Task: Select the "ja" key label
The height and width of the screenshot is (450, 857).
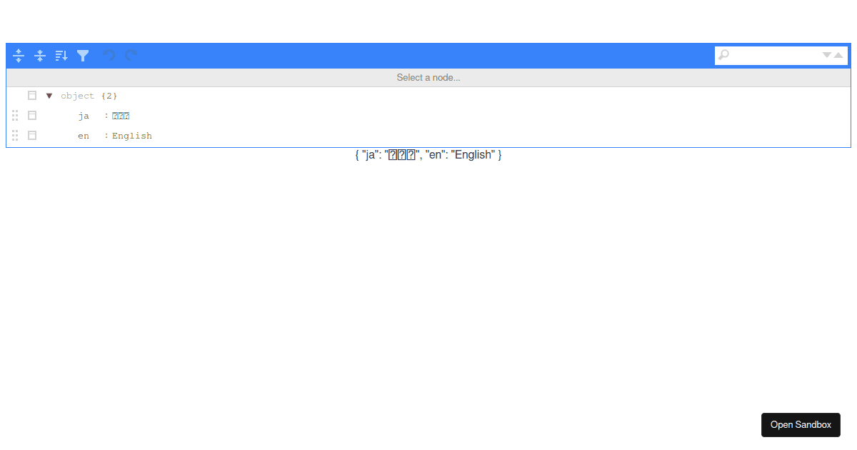Action: [x=84, y=115]
